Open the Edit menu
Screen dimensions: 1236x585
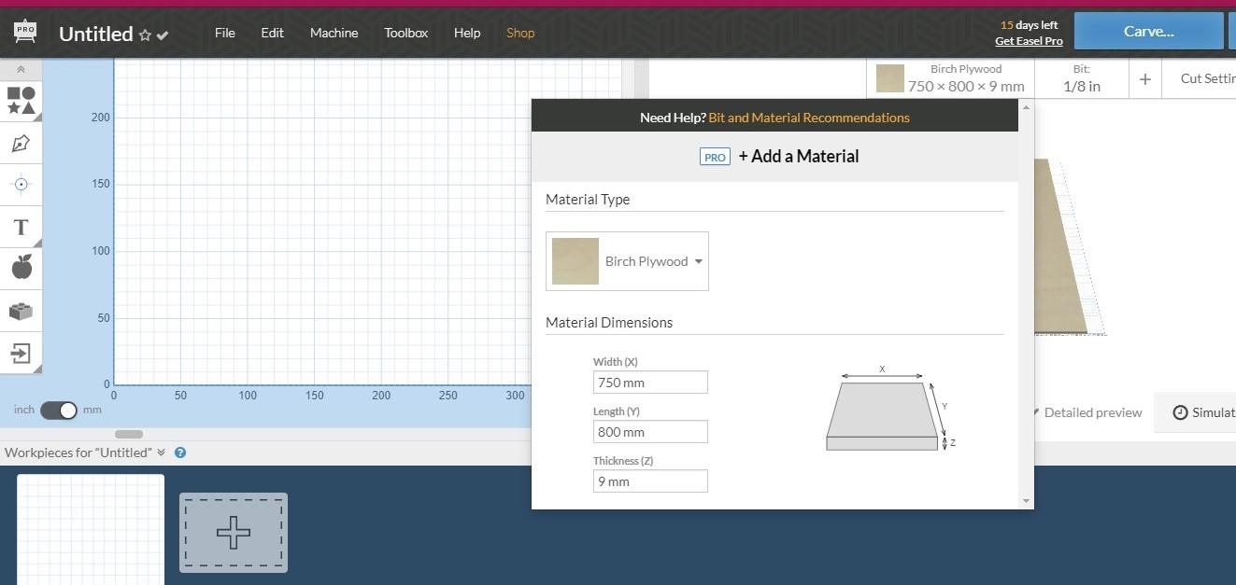pyautogui.click(x=272, y=33)
